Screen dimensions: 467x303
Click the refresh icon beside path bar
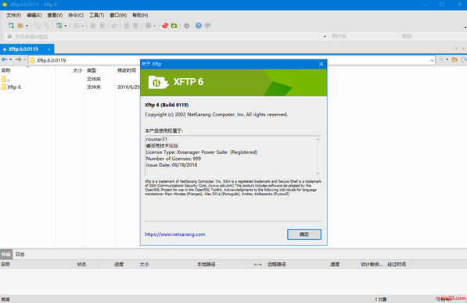pyautogui.click(x=464, y=60)
